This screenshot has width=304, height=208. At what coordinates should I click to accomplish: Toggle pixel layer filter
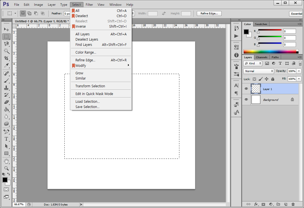267,63
